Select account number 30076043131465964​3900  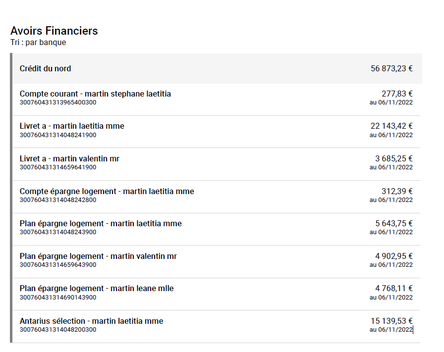point(58,265)
